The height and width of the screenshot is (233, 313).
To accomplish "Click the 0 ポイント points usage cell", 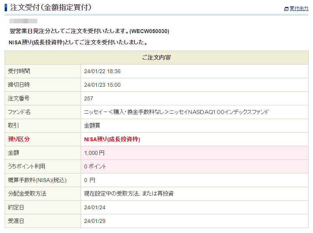I will (x=95, y=166).
